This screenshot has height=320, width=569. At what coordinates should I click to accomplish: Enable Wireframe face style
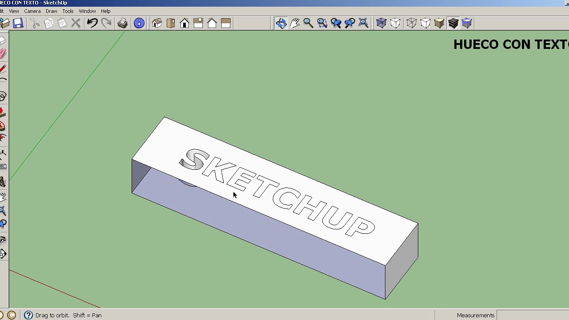coord(412,23)
